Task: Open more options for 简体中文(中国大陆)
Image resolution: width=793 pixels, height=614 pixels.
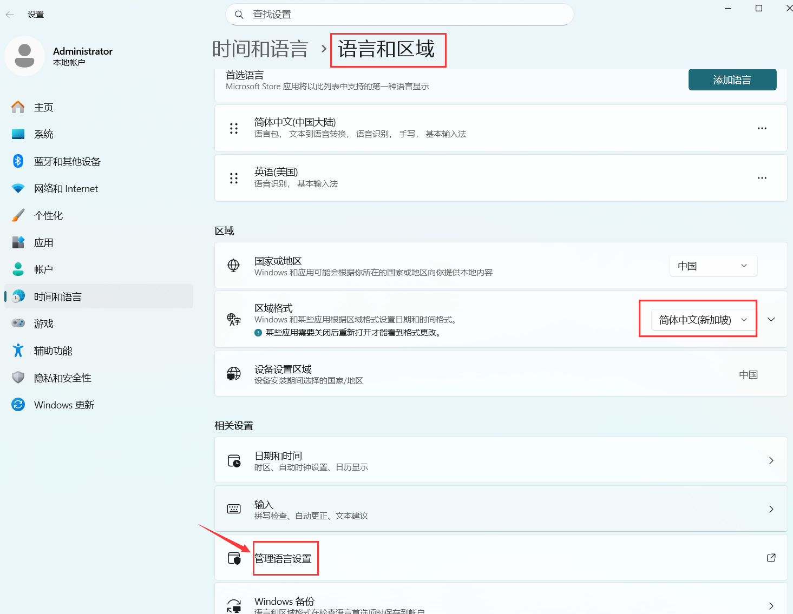Action: 762,128
